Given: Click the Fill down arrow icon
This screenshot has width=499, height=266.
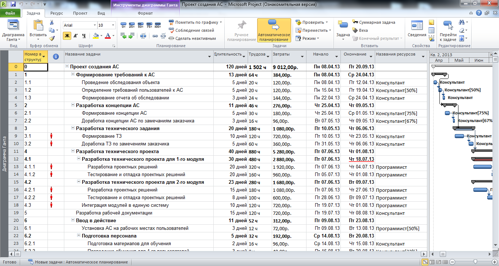Looking at the screenshot, I should pyautogui.click(x=462, y=38).
